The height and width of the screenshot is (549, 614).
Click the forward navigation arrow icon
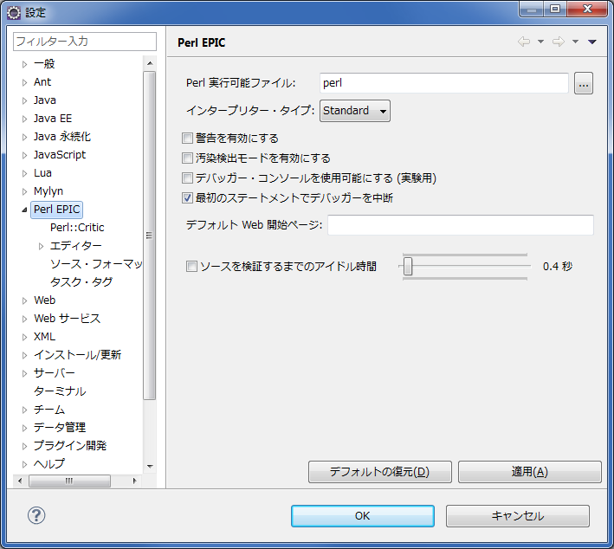559,42
